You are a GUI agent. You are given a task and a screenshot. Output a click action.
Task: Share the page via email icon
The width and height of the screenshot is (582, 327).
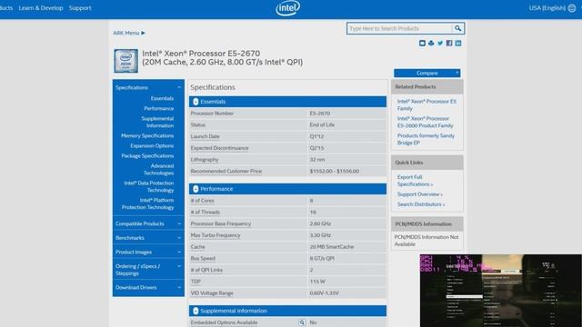click(x=422, y=43)
